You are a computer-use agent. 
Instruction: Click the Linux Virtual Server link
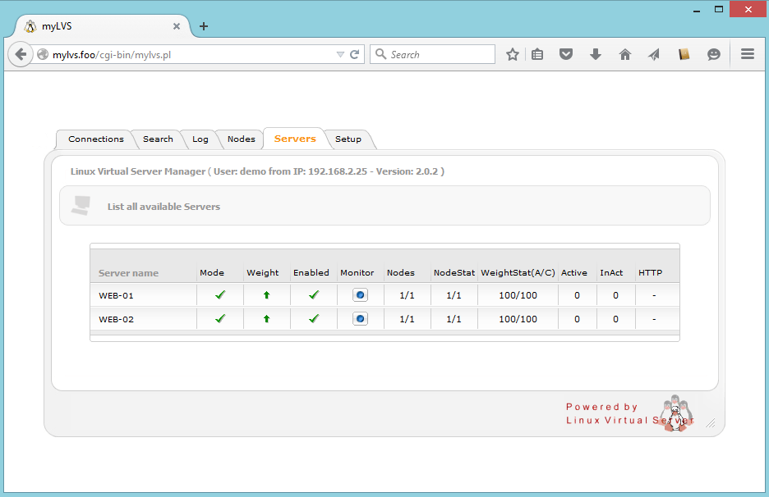tap(629, 420)
